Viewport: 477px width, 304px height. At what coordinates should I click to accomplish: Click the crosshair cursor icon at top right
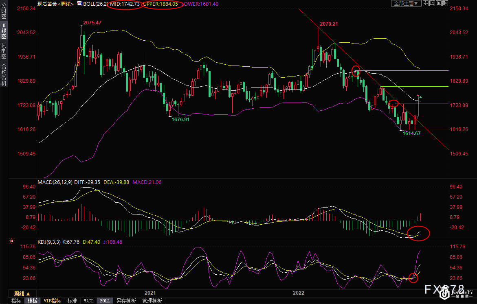(x=426, y=3)
